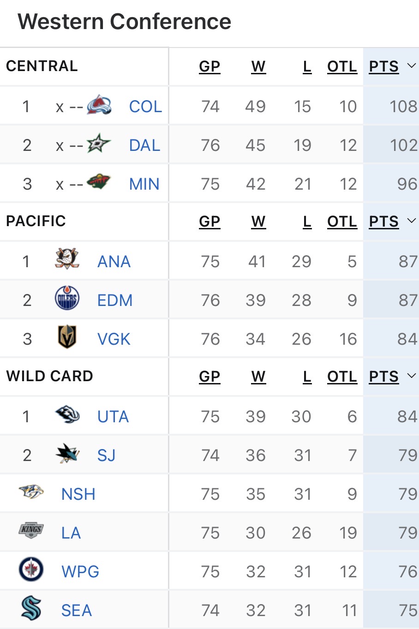
Task: Click the Anaheim Ducks logo
Action: [67, 259]
